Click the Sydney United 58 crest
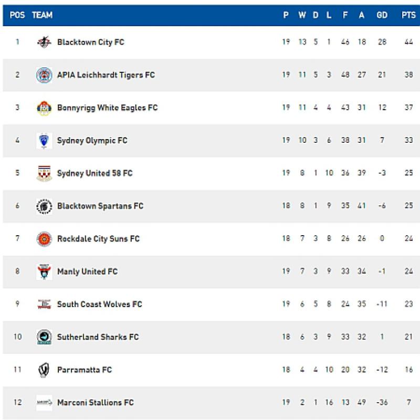 pyautogui.click(x=44, y=173)
